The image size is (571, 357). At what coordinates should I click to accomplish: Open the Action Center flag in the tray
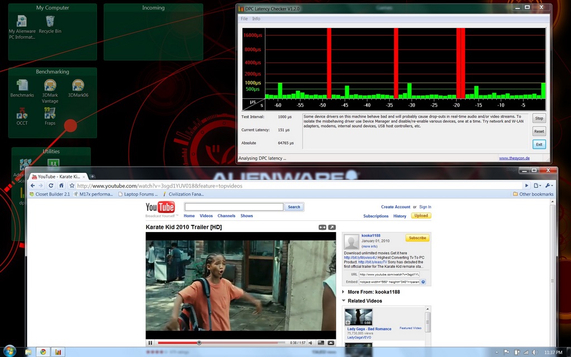506,353
